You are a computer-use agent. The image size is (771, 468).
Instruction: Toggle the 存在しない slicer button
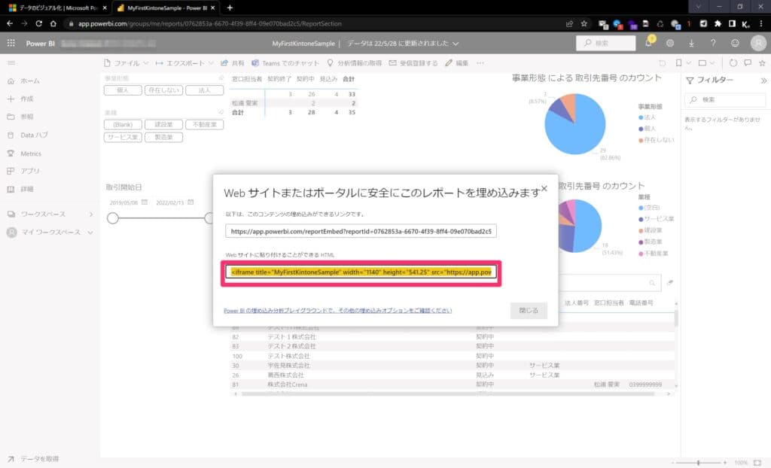tap(163, 90)
